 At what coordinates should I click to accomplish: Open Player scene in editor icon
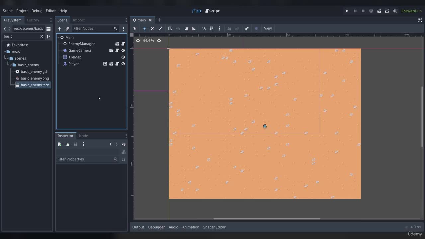[x=111, y=64]
